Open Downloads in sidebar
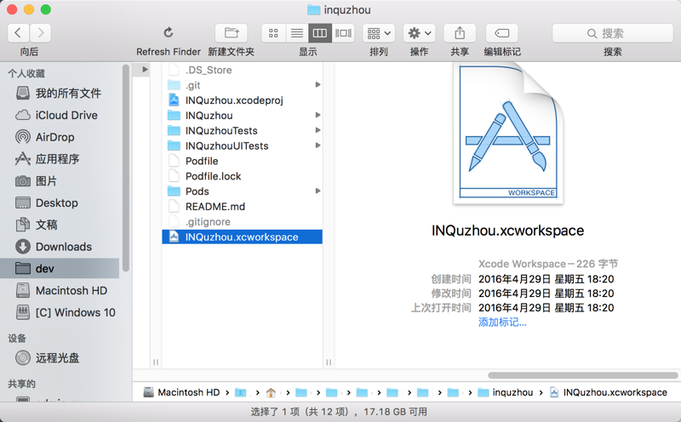The image size is (681, 422). 60,247
